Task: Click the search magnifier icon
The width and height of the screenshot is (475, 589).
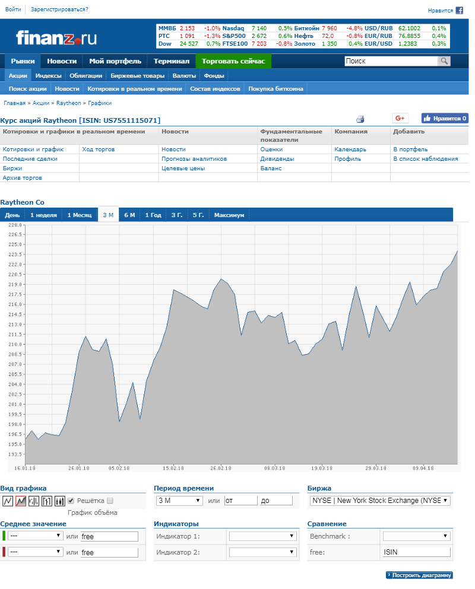Action: pyautogui.click(x=444, y=61)
